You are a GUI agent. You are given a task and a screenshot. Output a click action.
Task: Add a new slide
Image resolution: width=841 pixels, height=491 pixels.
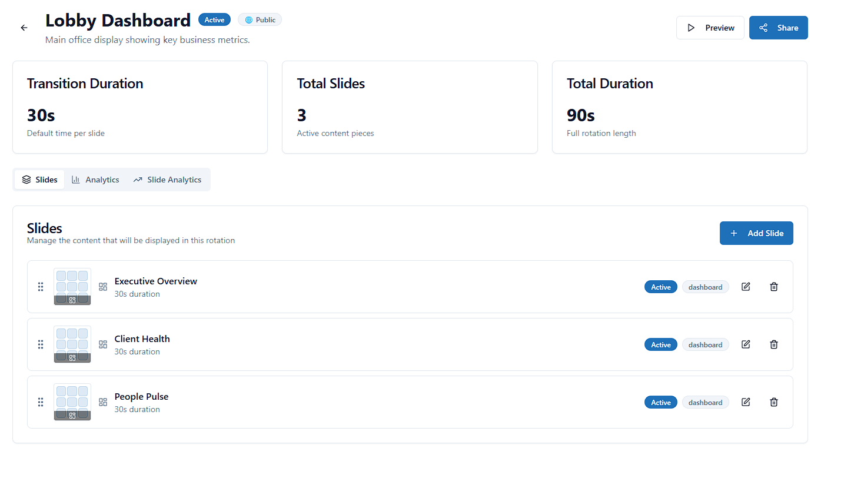756,233
